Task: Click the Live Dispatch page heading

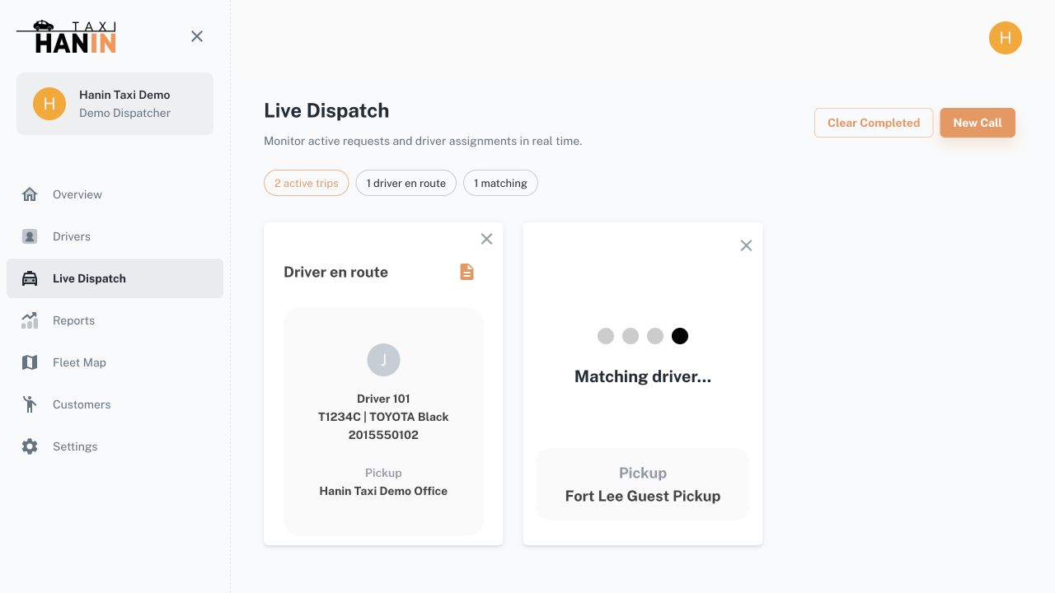Action: click(326, 110)
